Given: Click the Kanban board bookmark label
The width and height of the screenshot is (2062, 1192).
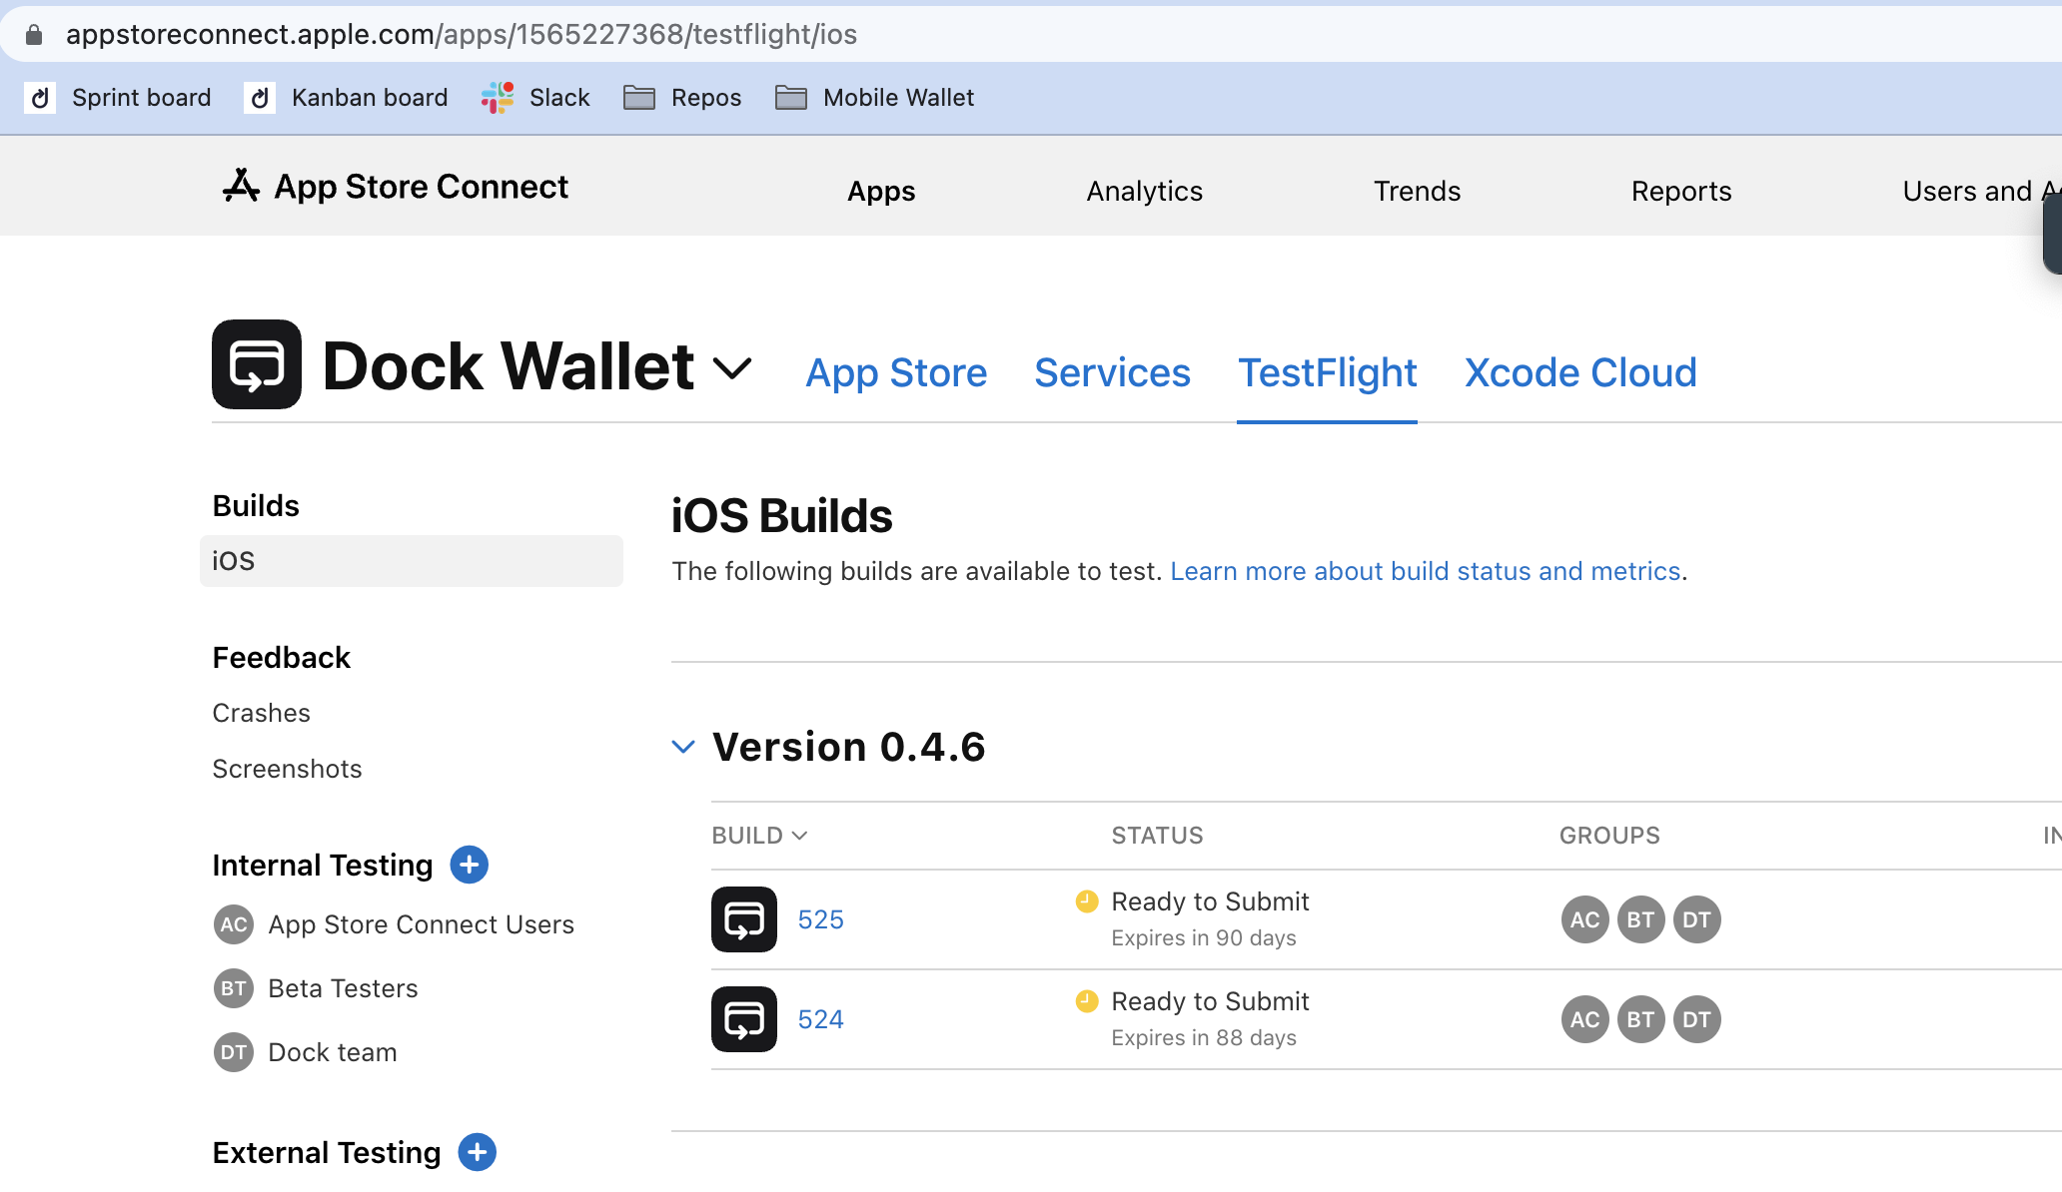Looking at the screenshot, I should tap(370, 98).
